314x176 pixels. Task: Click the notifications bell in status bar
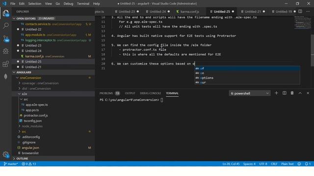pyautogui.click(x=308, y=164)
